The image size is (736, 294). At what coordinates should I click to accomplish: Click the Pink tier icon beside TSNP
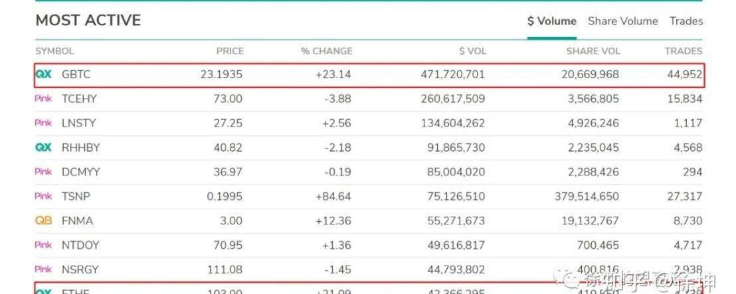pos(43,196)
